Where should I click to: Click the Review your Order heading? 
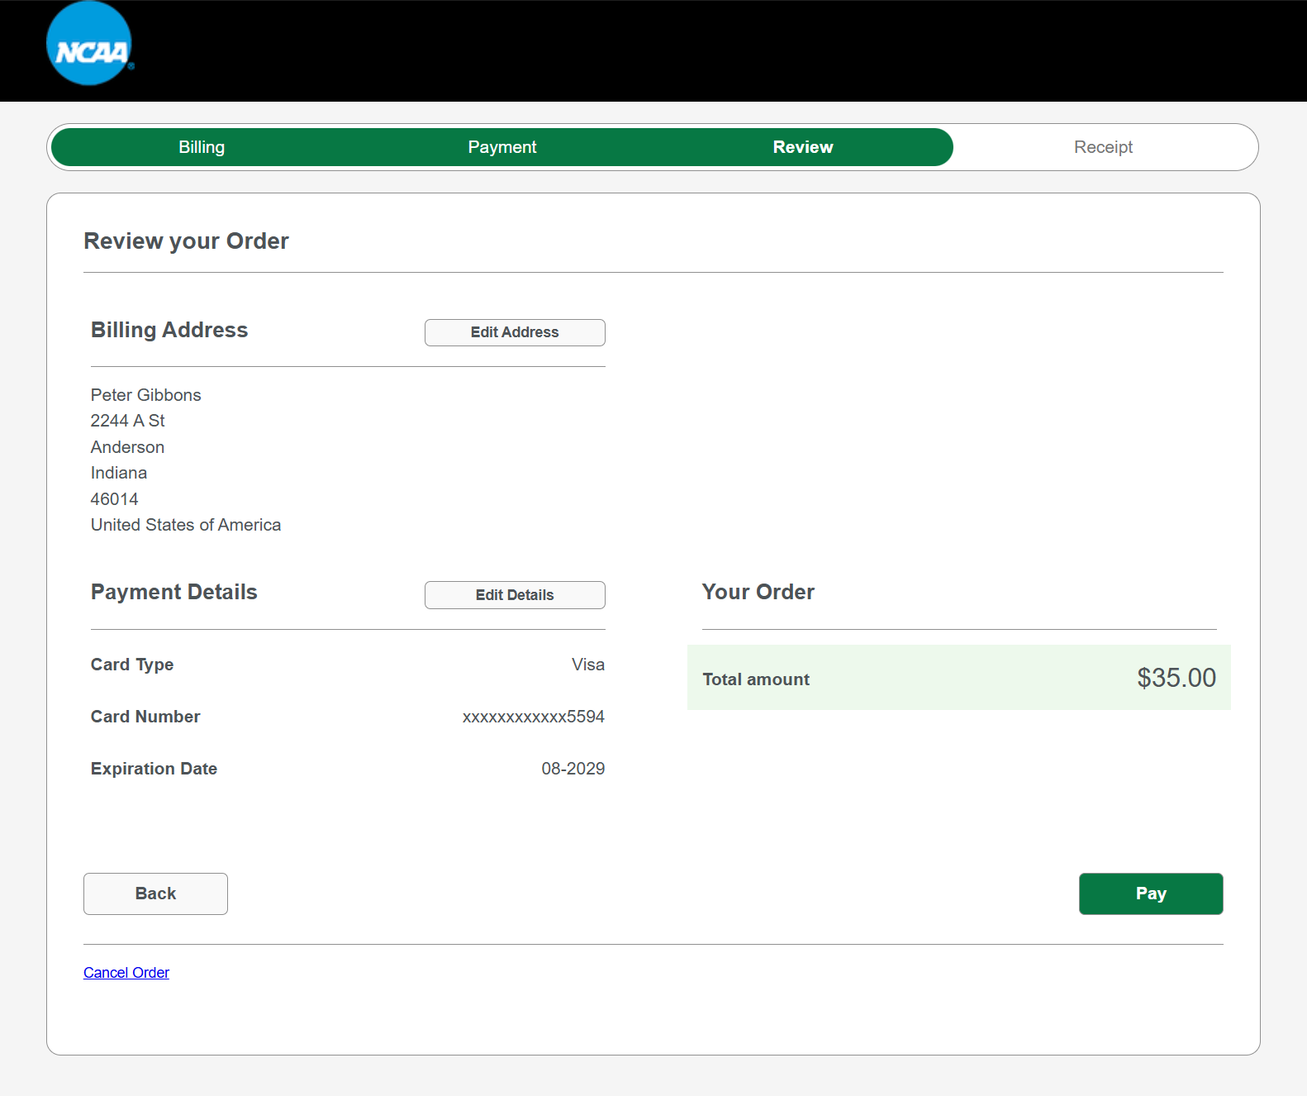[x=187, y=241]
